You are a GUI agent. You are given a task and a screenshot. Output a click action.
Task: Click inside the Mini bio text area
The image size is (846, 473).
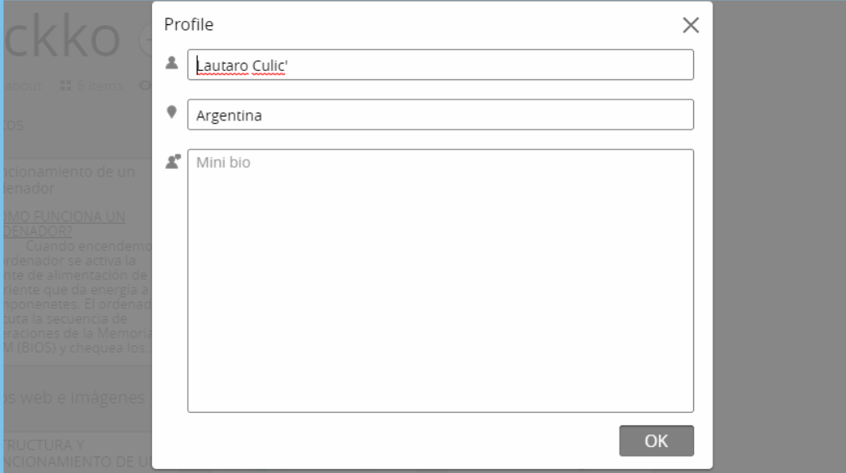(x=440, y=280)
